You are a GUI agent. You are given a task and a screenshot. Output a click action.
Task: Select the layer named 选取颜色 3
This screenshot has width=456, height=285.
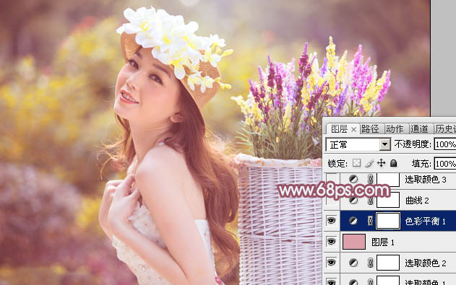tap(426, 180)
